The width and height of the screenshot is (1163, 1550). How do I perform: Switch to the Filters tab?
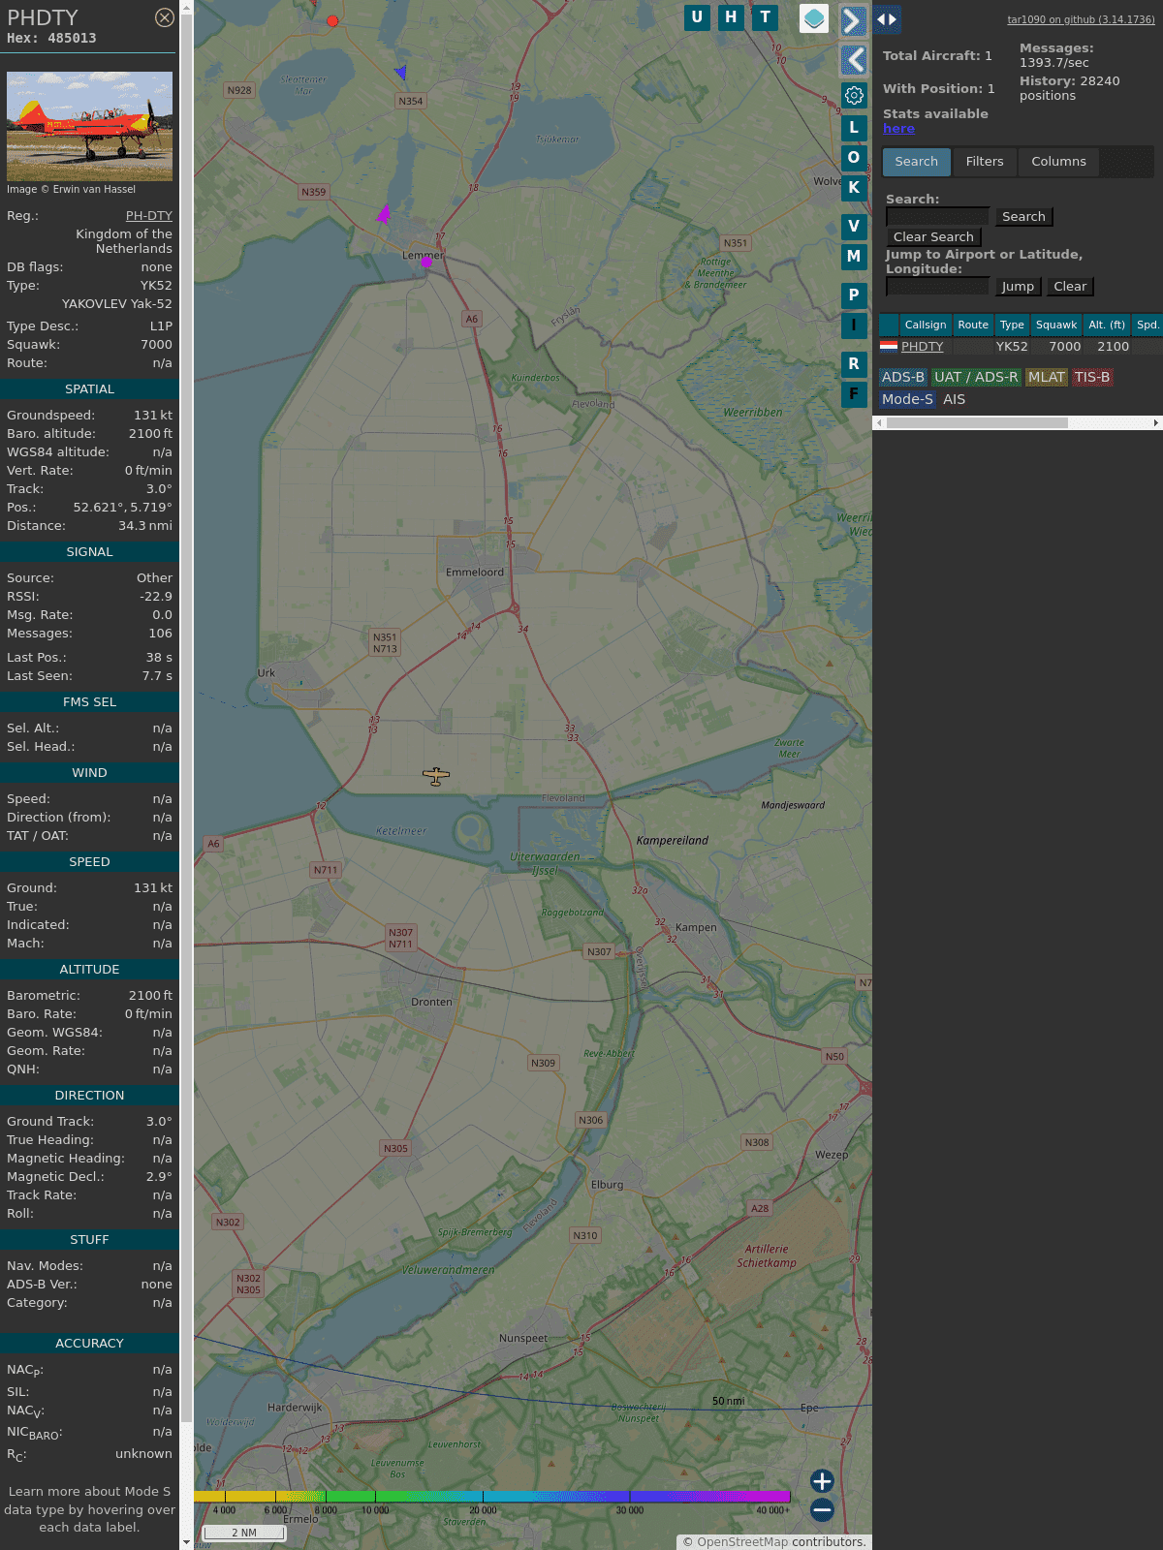tap(985, 162)
